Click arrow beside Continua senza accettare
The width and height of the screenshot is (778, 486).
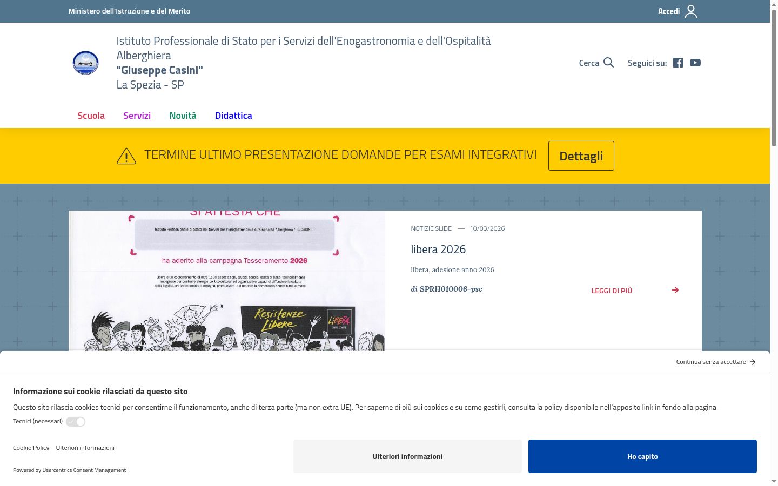tap(753, 362)
